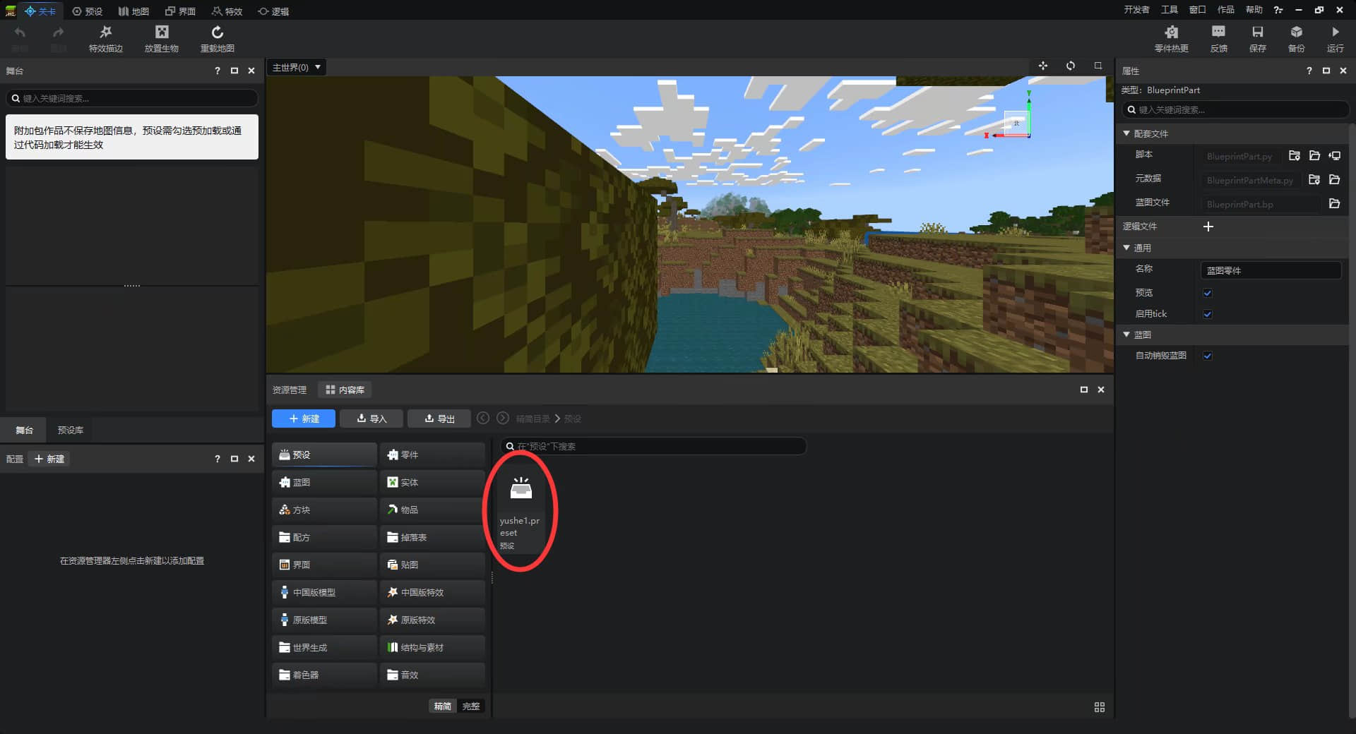The image size is (1356, 734).
Task: Open the 主世界(0) dimension dropdown
Action: click(297, 68)
